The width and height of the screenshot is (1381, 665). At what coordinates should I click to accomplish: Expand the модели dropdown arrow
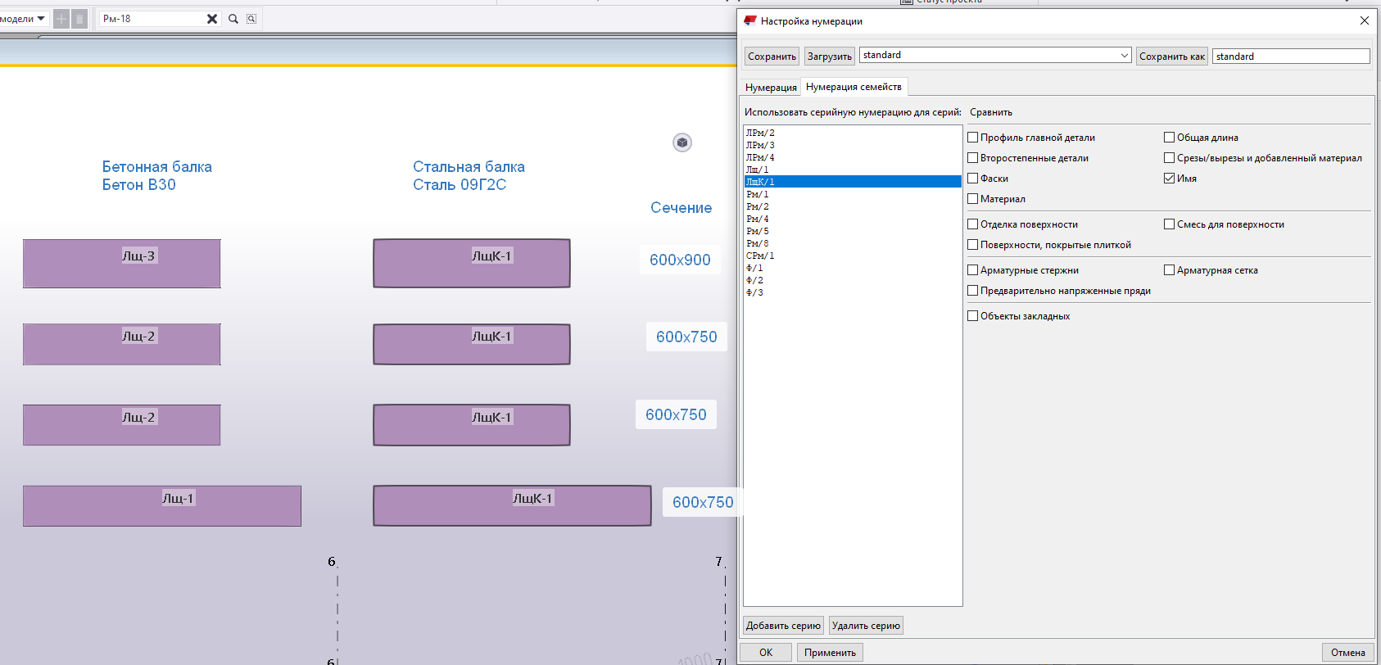pos(41,19)
